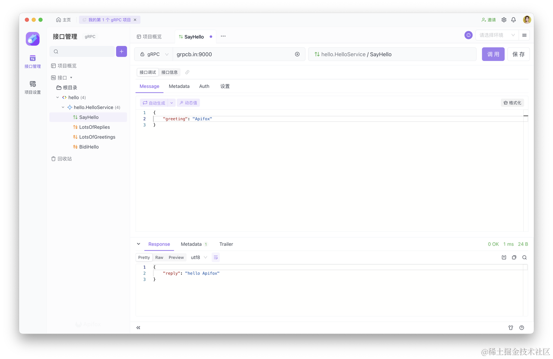Collapse the sidebar with double-chevron icon
The height and width of the screenshot is (359, 553).
tap(138, 328)
